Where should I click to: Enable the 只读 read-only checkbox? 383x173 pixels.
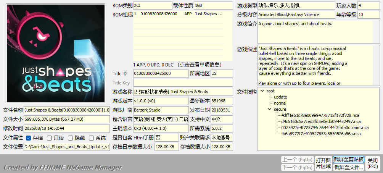pyautogui.click(x=49, y=138)
